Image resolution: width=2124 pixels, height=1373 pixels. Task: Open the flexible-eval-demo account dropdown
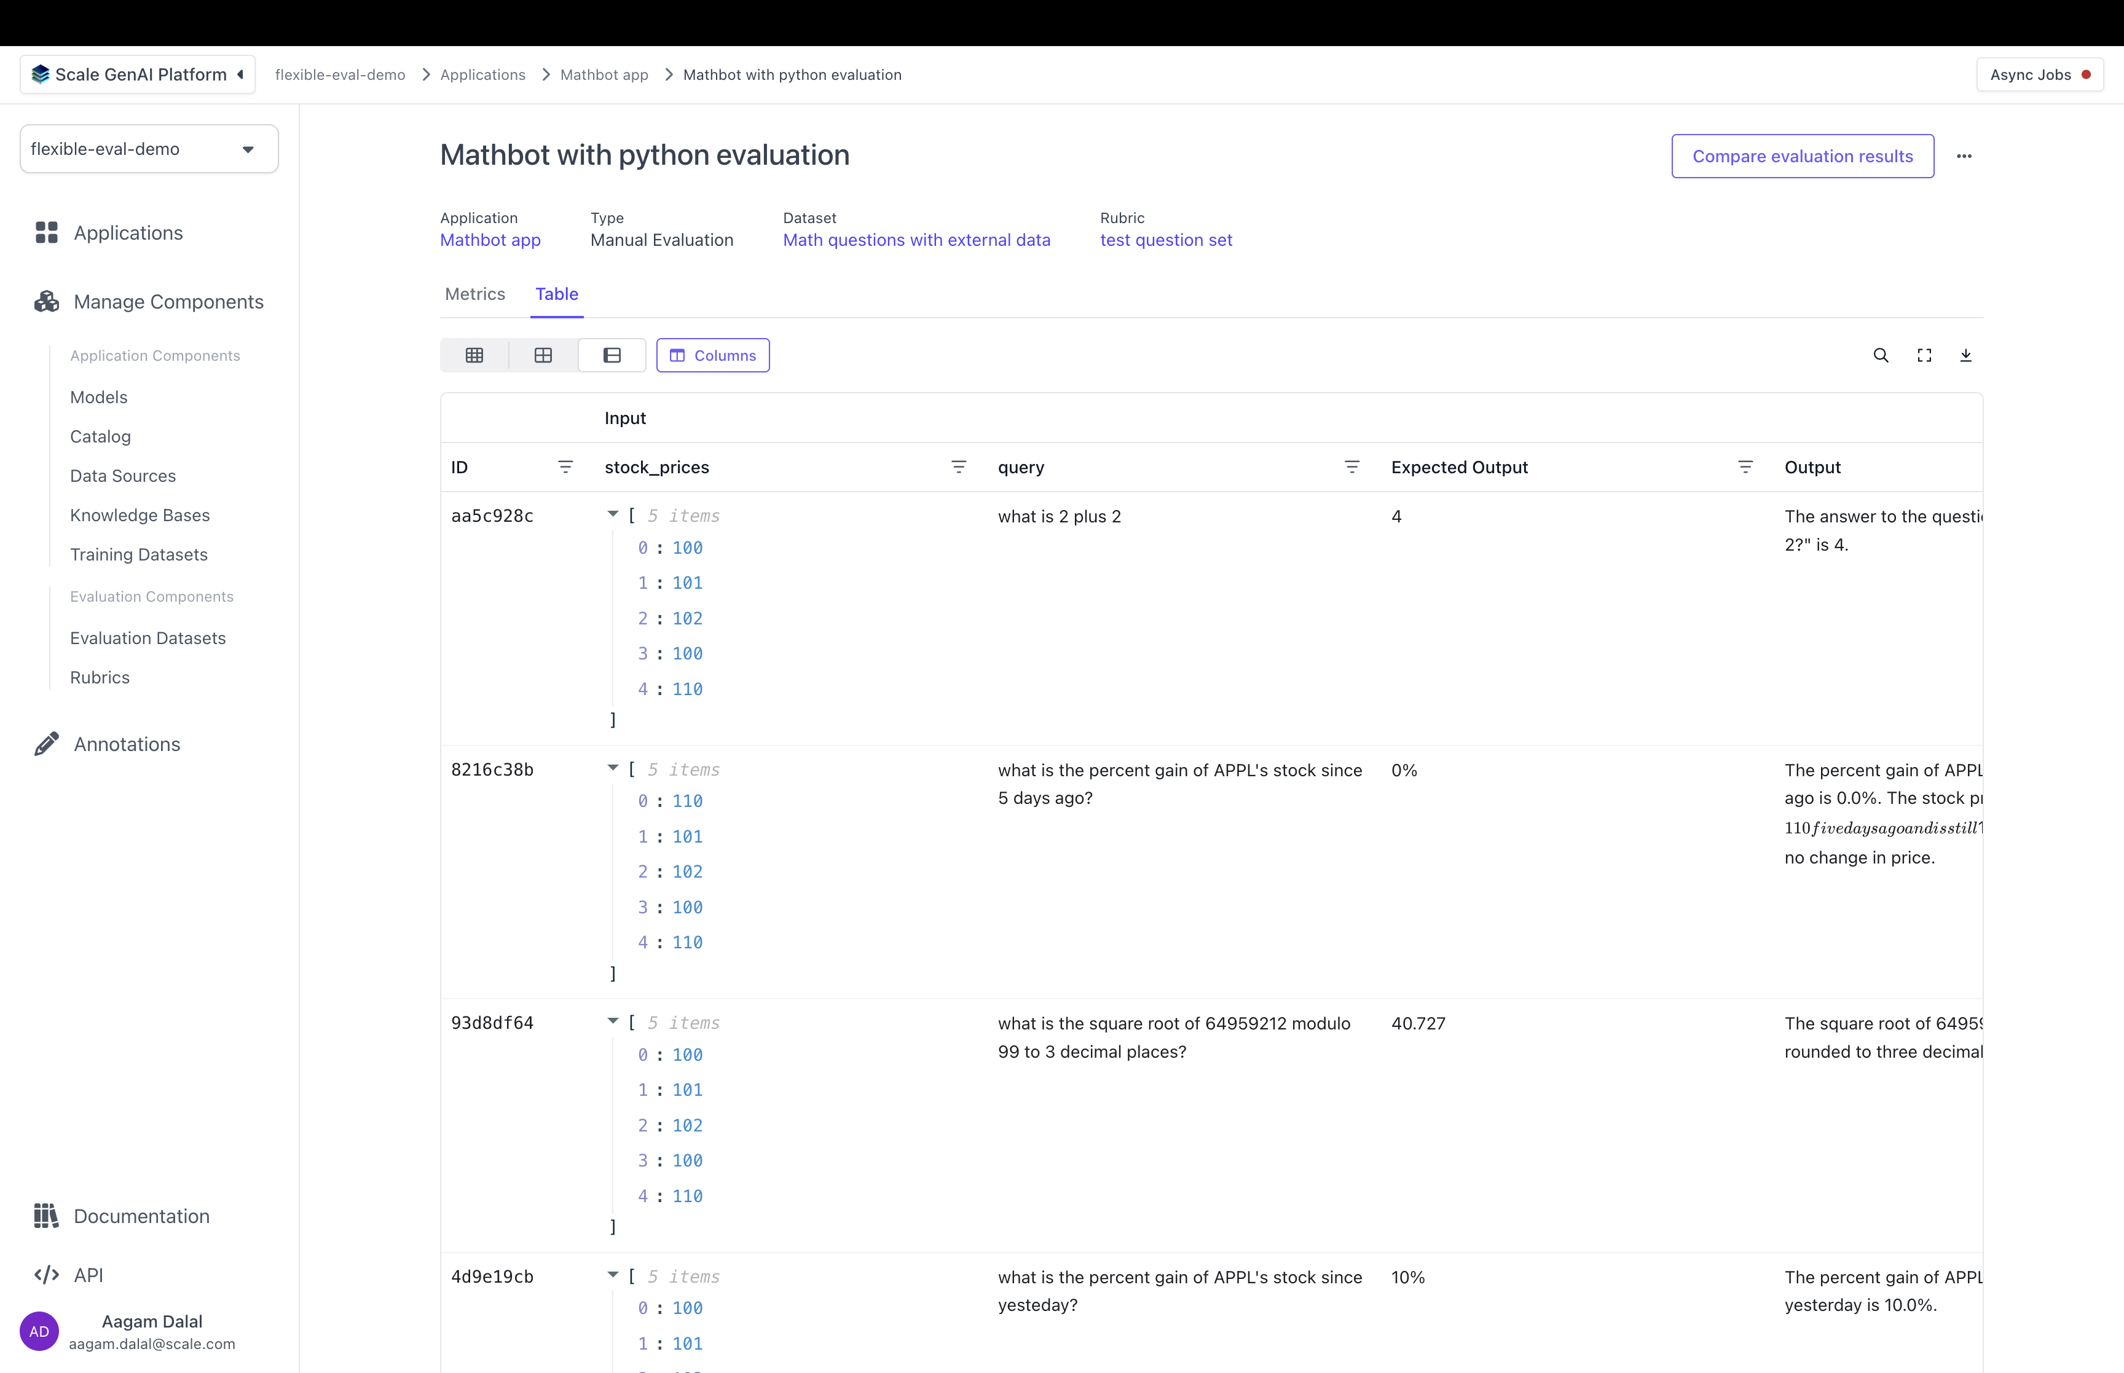click(149, 149)
